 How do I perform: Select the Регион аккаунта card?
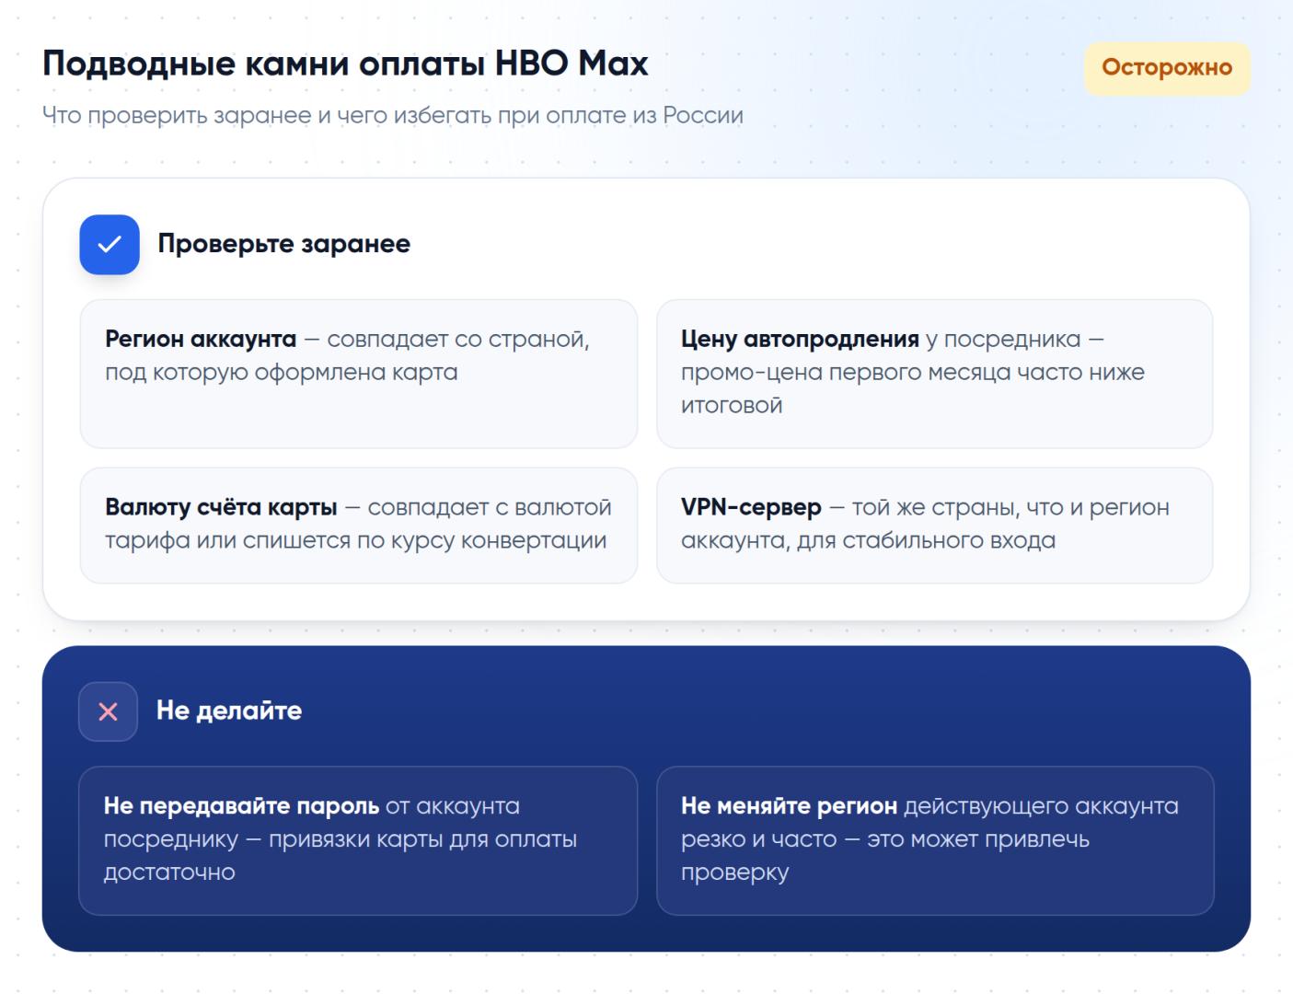[x=359, y=374]
